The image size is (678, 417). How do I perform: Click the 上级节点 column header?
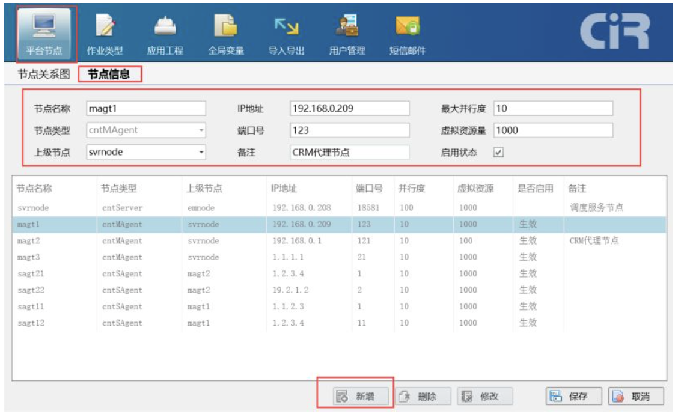[x=204, y=189]
